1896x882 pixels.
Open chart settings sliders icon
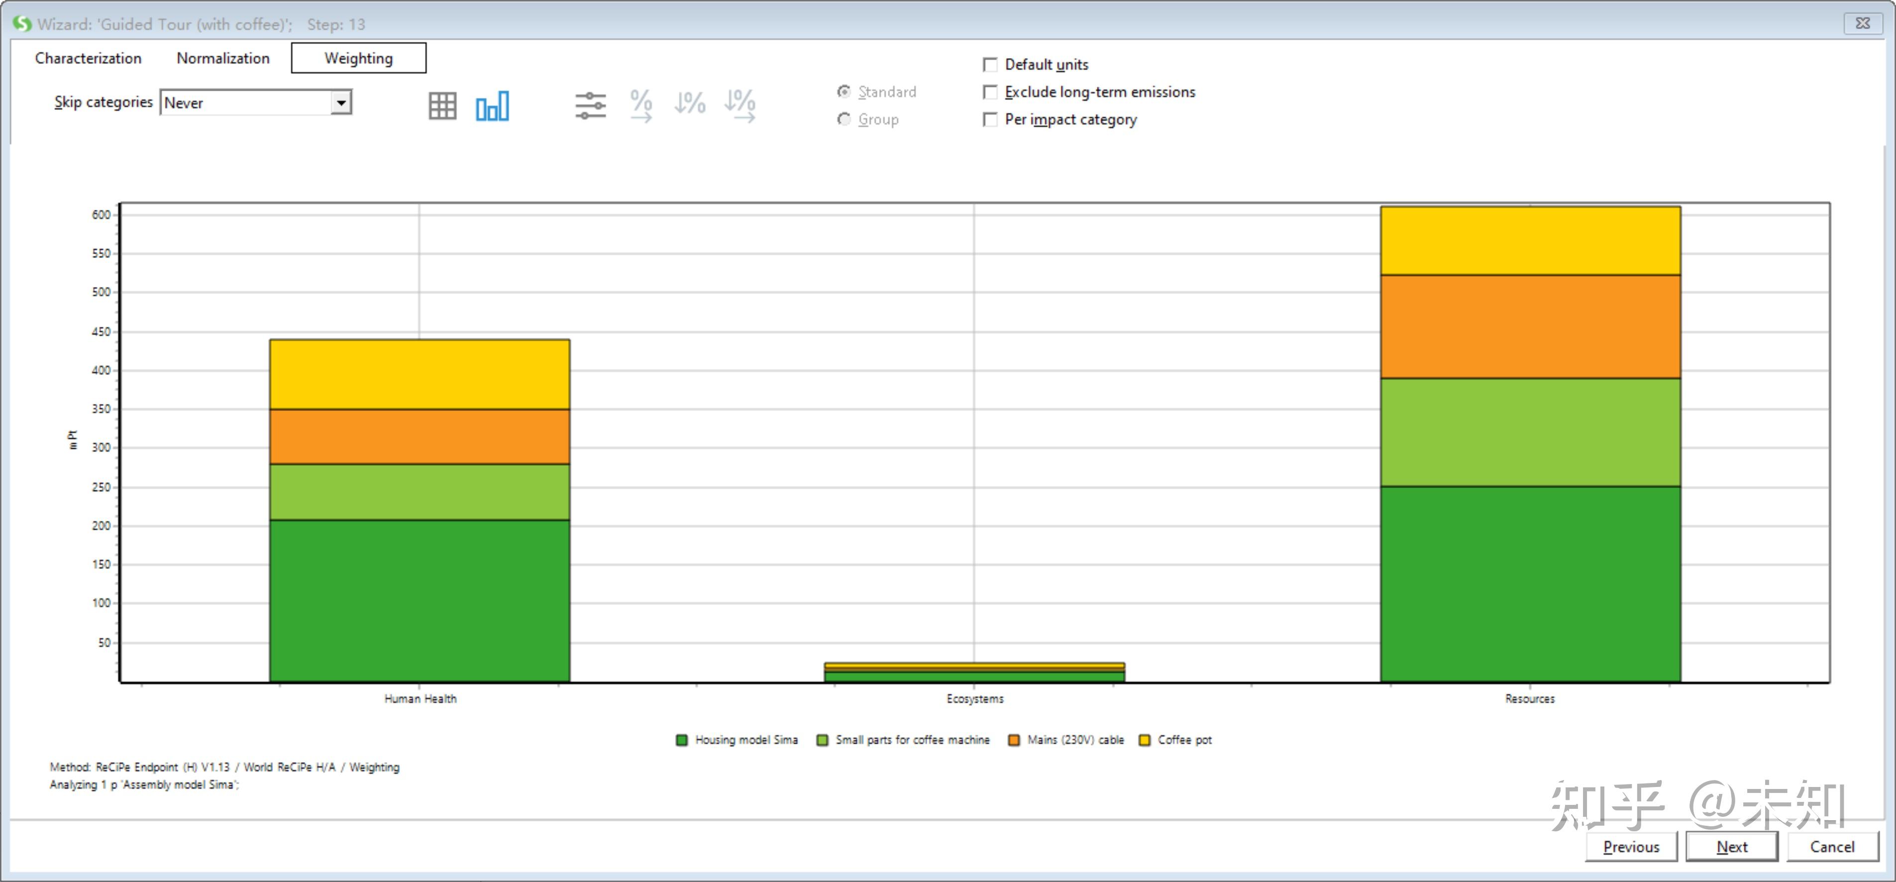pos(590,106)
